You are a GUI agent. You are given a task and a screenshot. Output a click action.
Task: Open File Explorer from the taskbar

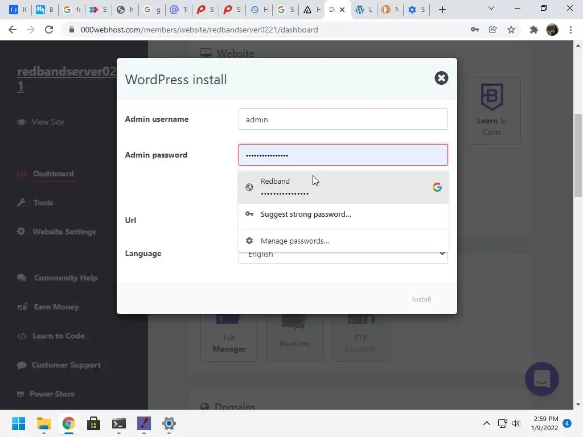pyautogui.click(x=43, y=423)
